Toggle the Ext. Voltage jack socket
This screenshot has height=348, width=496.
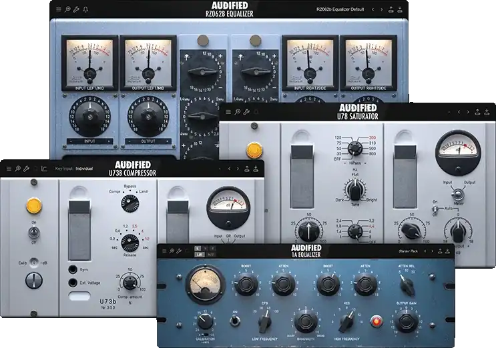click(73, 283)
